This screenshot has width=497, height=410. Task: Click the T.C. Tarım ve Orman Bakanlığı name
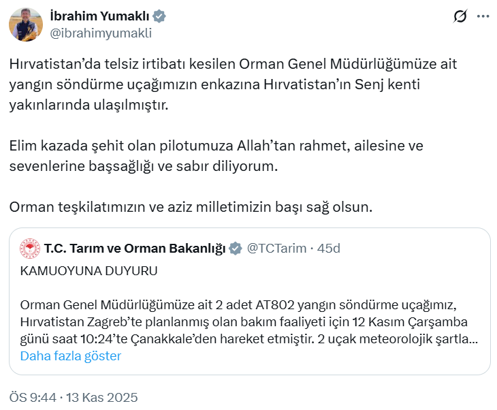coord(135,249)
